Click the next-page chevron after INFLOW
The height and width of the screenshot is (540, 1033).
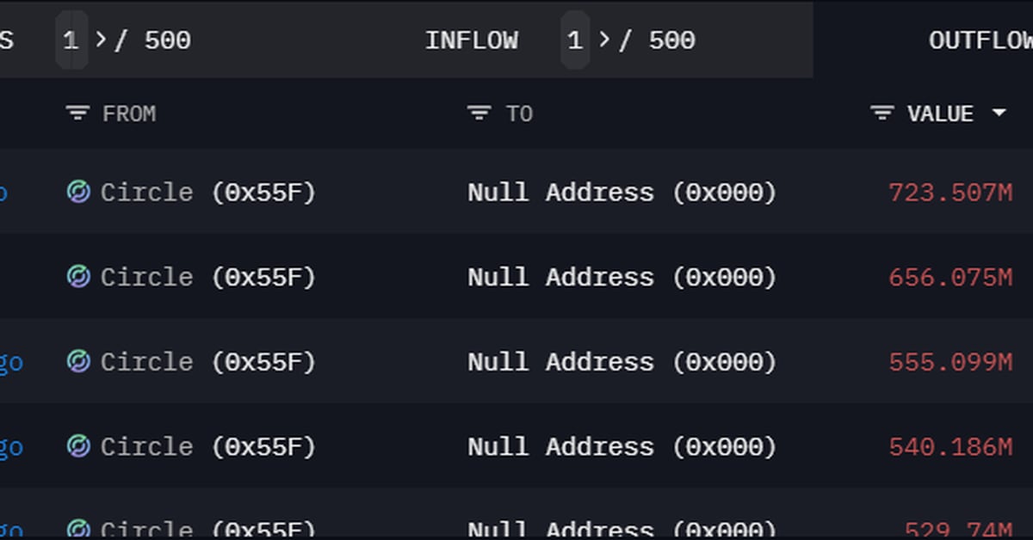[x=603, y=40]
